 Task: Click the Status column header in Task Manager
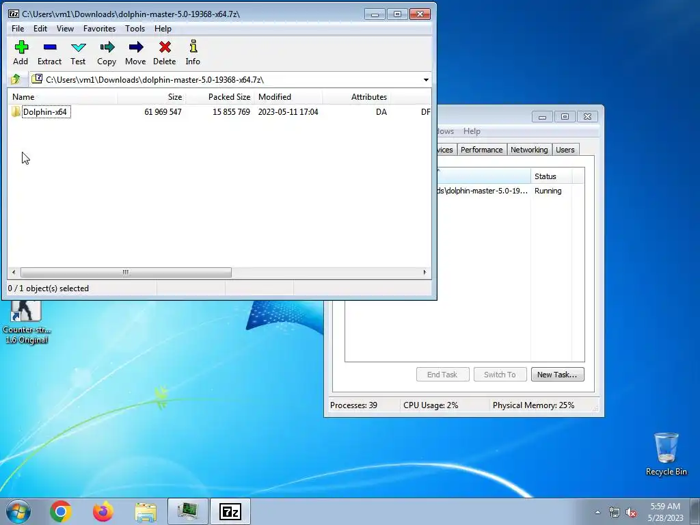pyautogui.click(x=552, y=176)
